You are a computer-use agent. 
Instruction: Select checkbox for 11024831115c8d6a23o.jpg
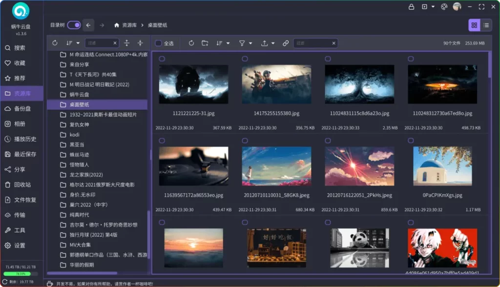point(328,59)
